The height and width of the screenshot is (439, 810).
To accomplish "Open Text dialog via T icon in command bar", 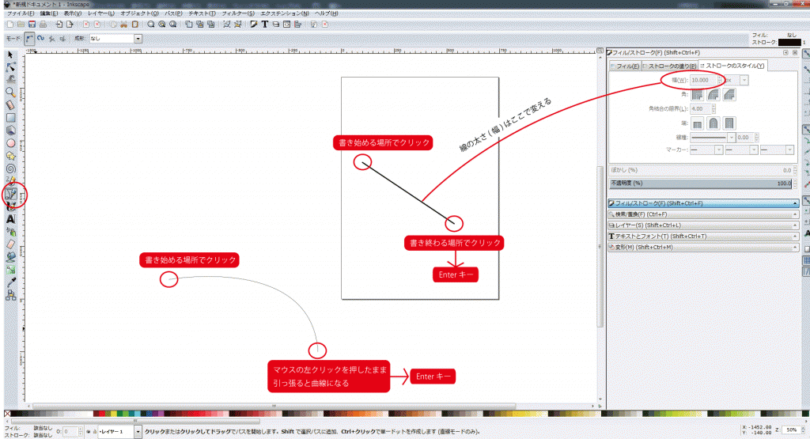I will click(x=264, y=25).
